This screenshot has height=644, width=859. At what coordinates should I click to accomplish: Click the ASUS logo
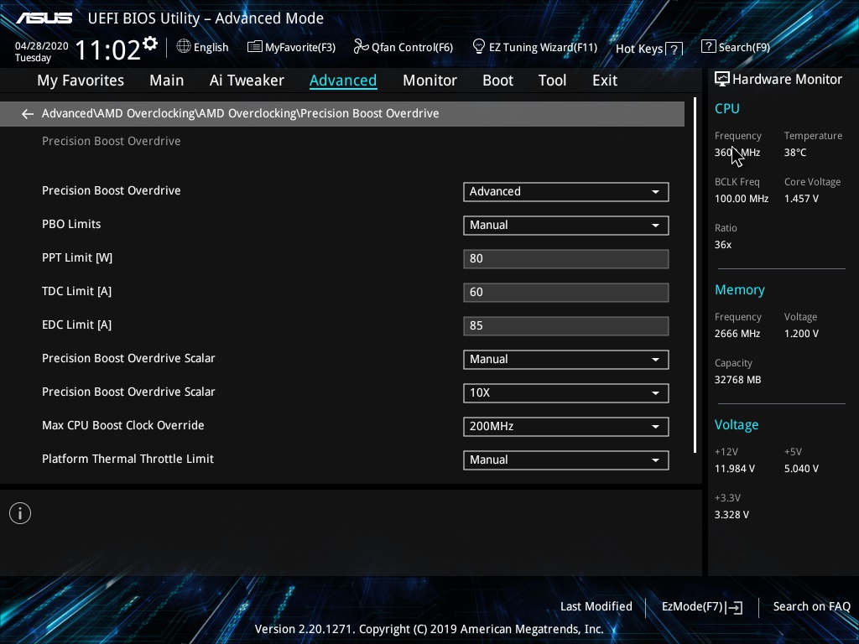44,18
